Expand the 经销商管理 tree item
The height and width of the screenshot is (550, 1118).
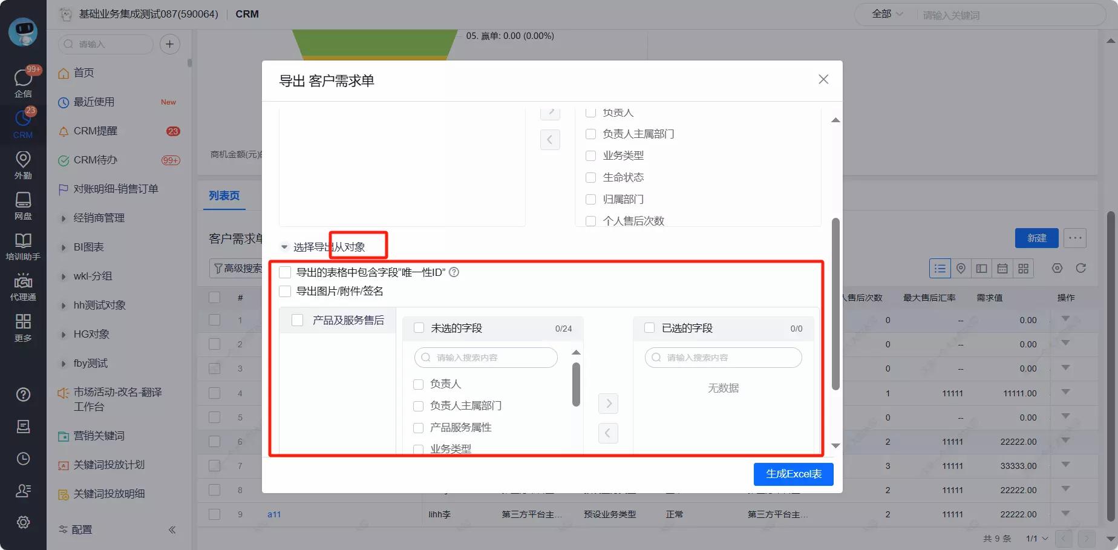pyautogui.click(x=63, y=218)
